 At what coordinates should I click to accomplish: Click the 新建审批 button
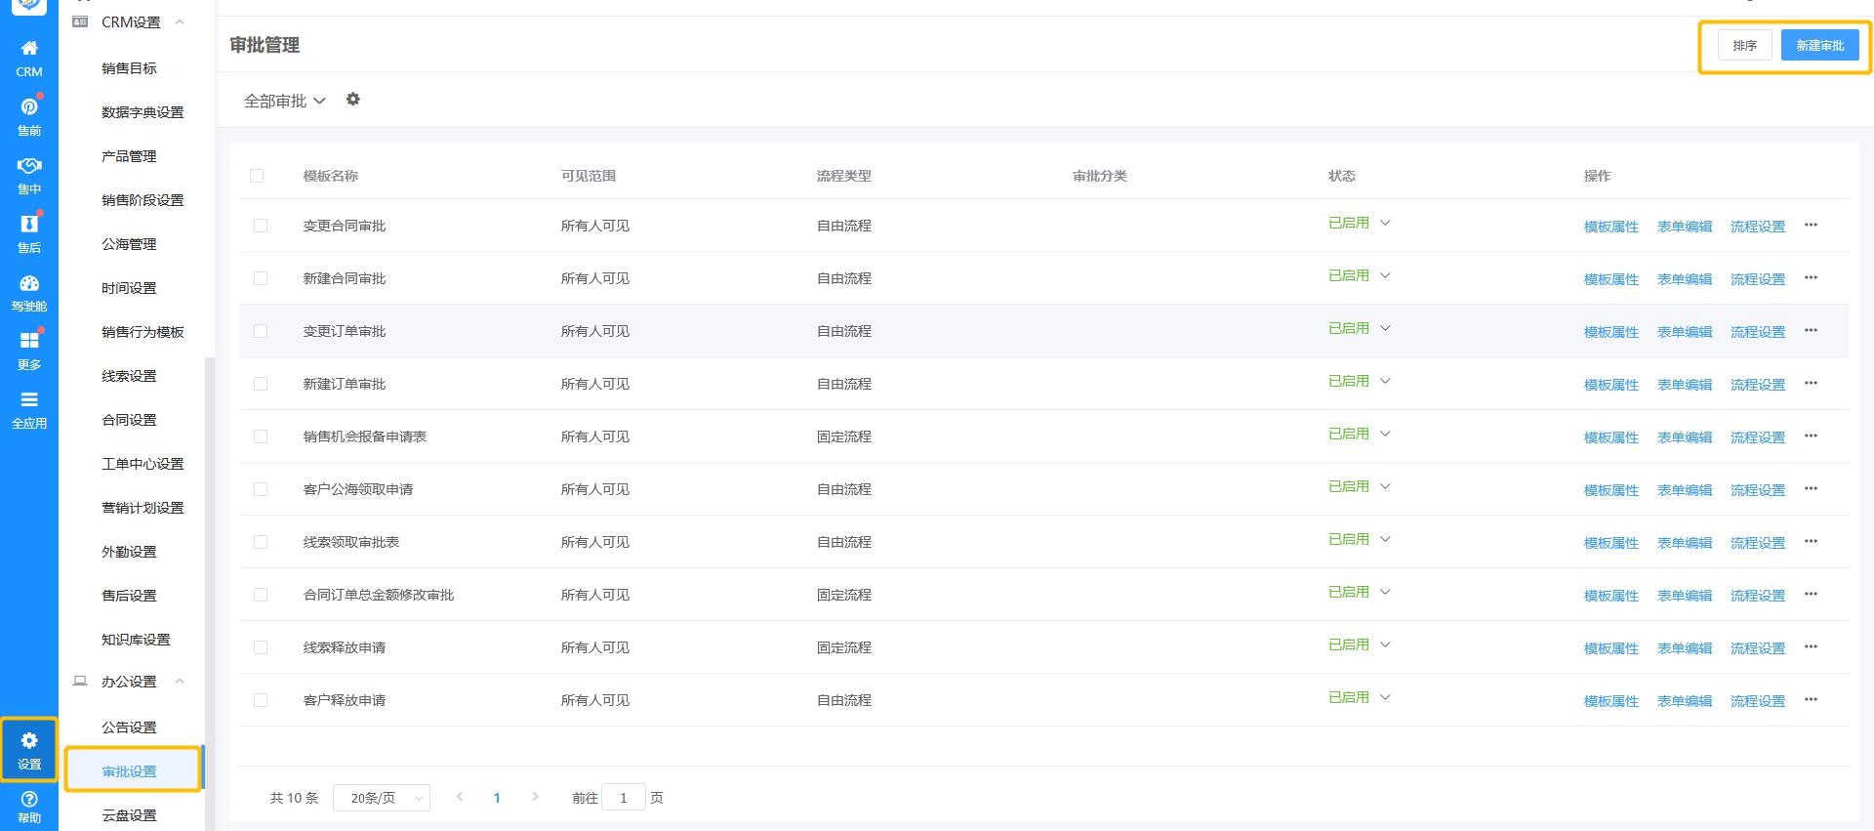pyautogui.click(x=1819, y=46)
